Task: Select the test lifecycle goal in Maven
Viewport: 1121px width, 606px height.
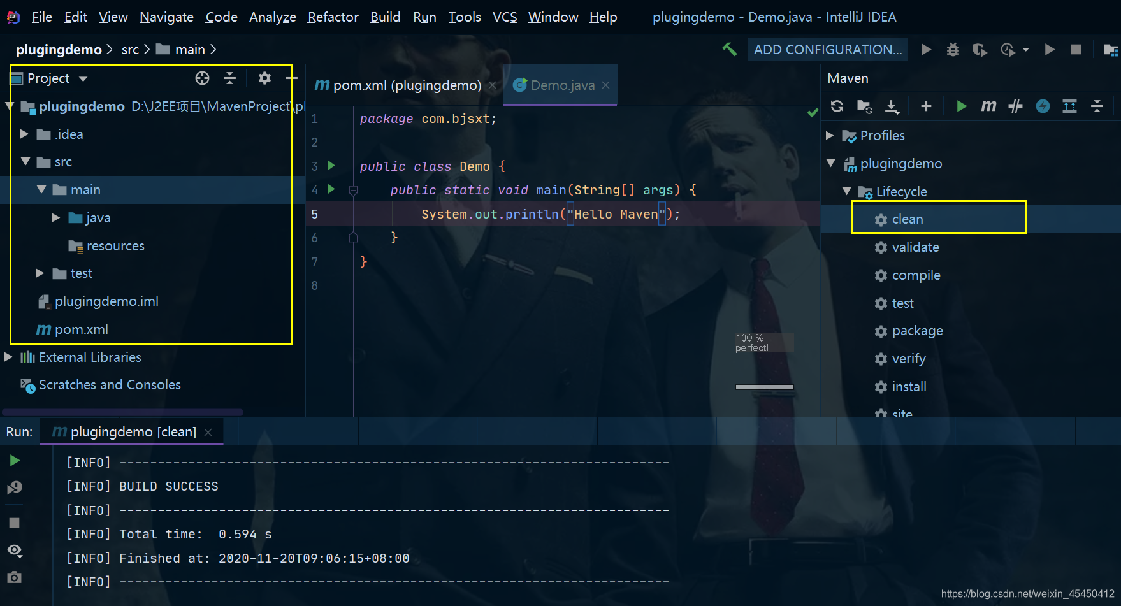Action: click(x=902, y=303)
